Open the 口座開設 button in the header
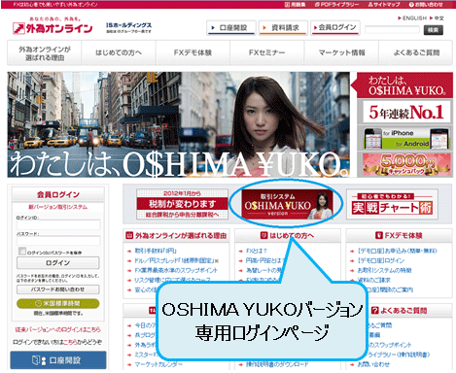The height and width of the screenshot is (373, 456). coord(231,28)
